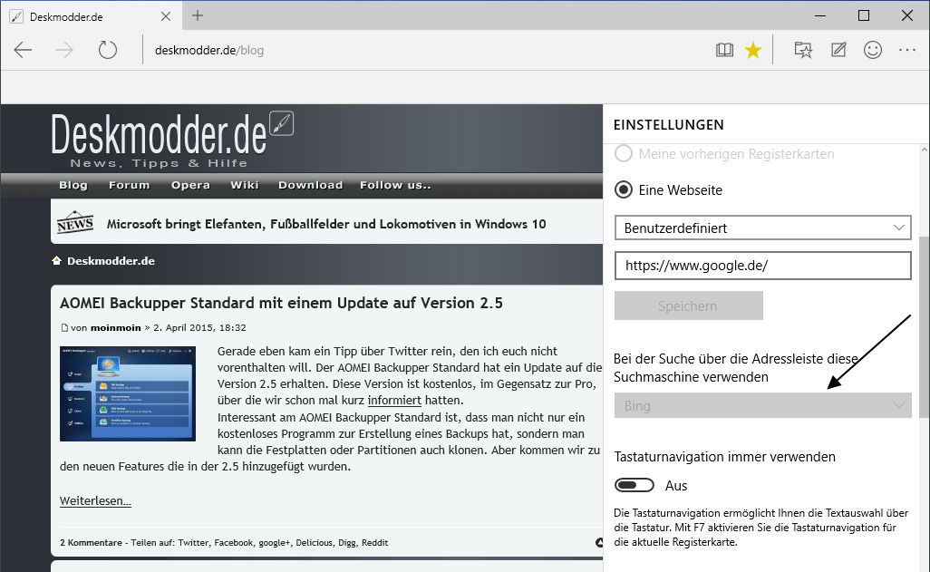
Task: Open the Bing search engine dropdown
Action: (x=762, y=405)
